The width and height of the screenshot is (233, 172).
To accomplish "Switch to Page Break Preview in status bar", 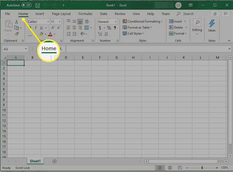I will (x=180, y=168).
